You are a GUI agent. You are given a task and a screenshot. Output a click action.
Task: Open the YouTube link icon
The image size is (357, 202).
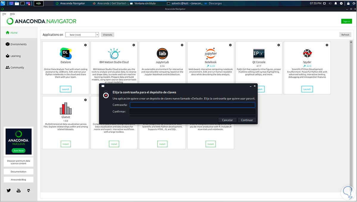pyautogui.click(x=18, y=190)
